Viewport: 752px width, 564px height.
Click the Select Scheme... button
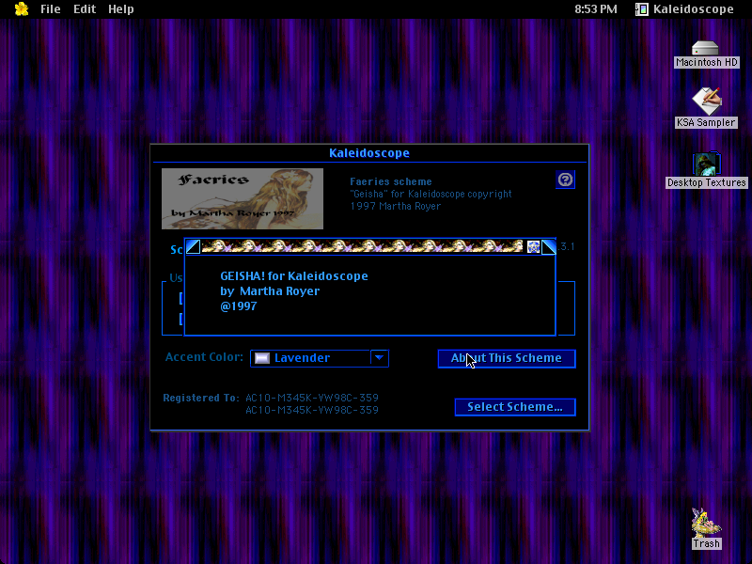tap(515, 407)
